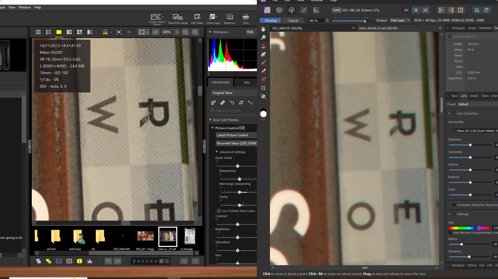This screenshot has height=279, width=498.
Task: Open the Details tab in Affinity
Action: [x=474, y=96]
